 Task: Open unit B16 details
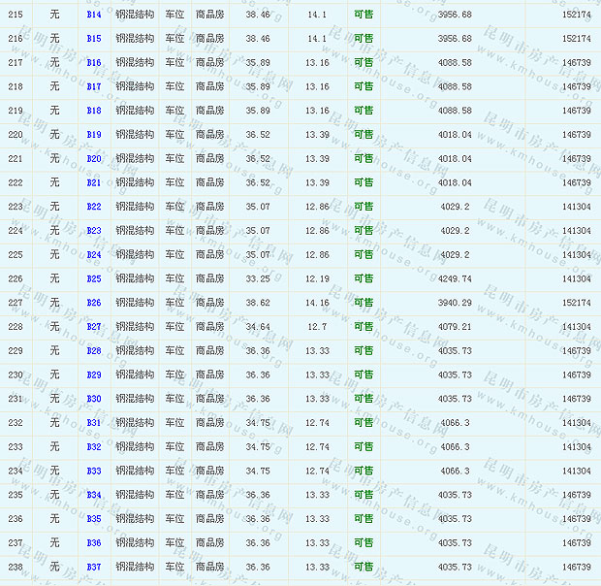(x=94, y=63)
